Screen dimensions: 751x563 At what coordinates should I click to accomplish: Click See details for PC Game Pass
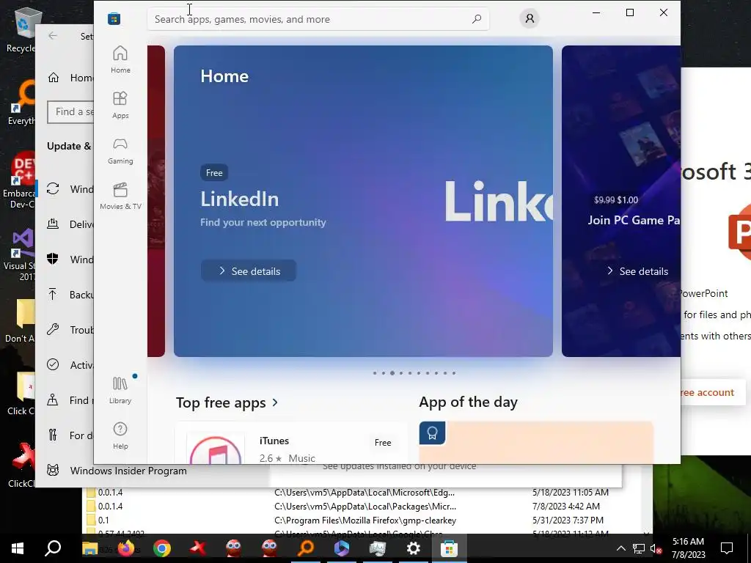coord(637,271)
